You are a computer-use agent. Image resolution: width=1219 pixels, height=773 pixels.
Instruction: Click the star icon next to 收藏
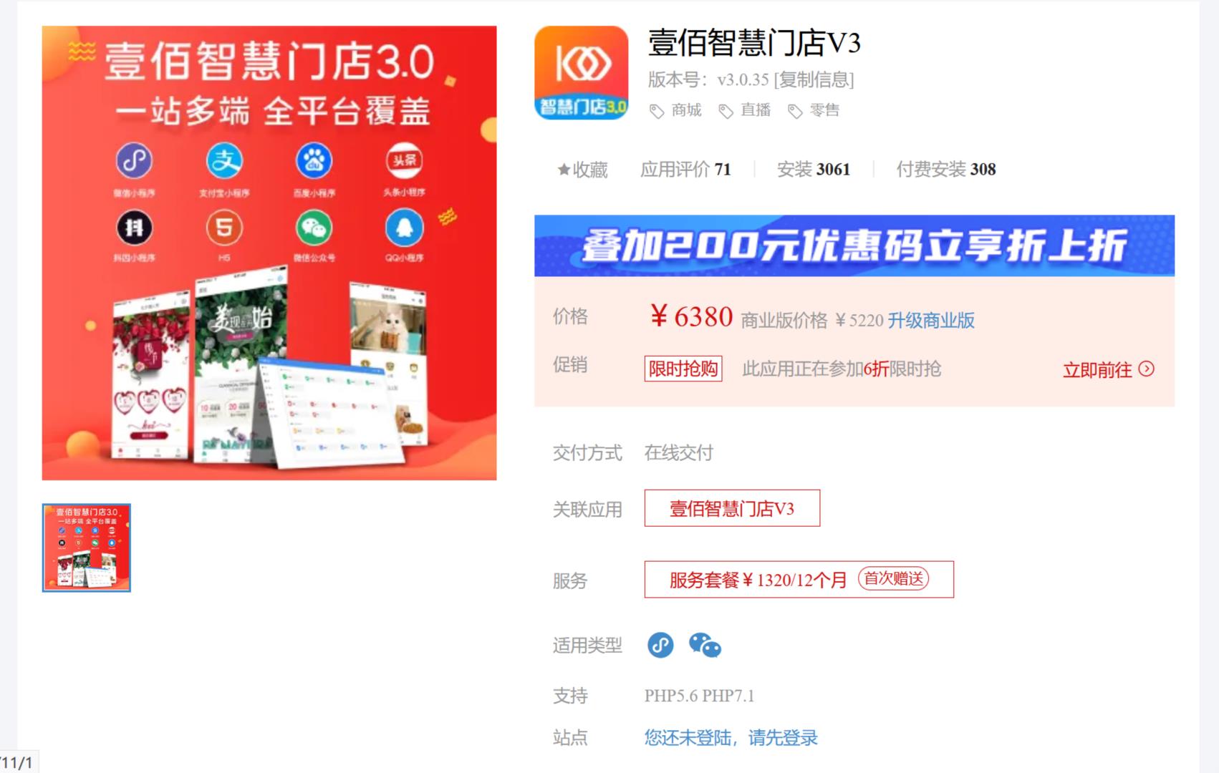pyautogui.click(x=564, y=170)
